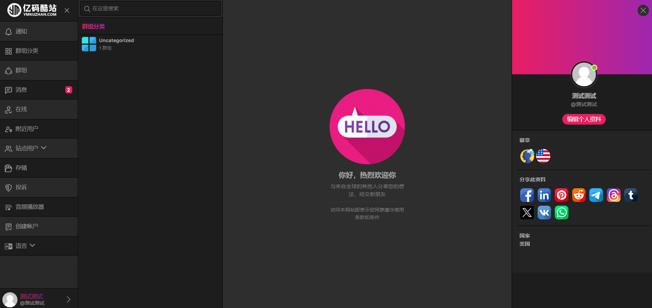The height and width of the screenshot is (308, 652).
Task: Share profile via WhatsApp
Action: (562, 213)
